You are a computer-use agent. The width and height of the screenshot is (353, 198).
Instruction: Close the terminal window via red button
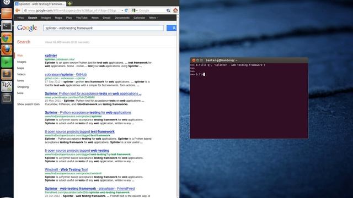click(194, 60)
